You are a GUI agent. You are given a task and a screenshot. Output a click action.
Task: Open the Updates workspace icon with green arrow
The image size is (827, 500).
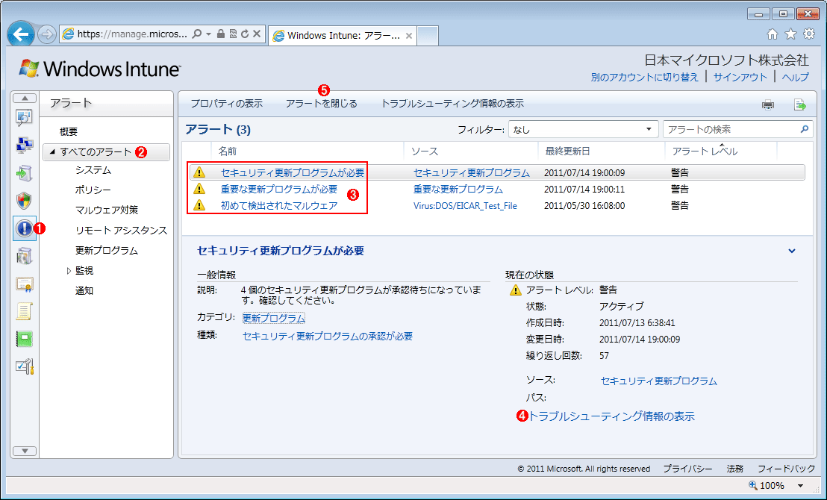pos(25,173)
